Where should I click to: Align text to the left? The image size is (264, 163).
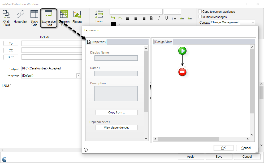coord(128,18)
